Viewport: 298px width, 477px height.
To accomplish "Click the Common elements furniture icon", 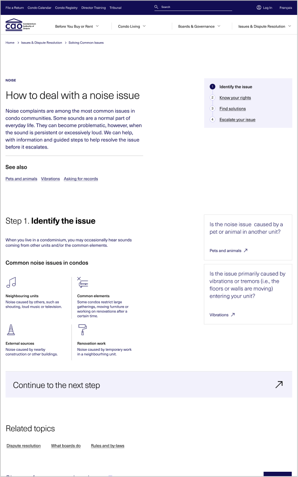I will (83, 283).
